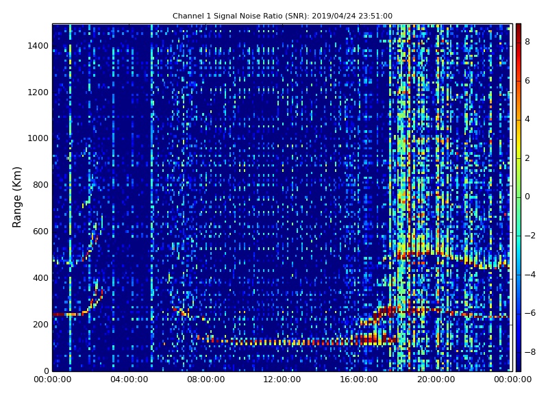Viewport: 548px width, 411px height.
Task: Click the 600 tick label on range axis
Action: coord(40,232)
